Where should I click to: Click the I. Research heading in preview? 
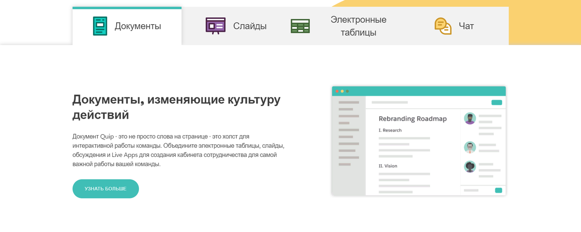[x=390, y=130]
